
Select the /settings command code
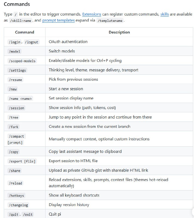(x=17, y=70)
